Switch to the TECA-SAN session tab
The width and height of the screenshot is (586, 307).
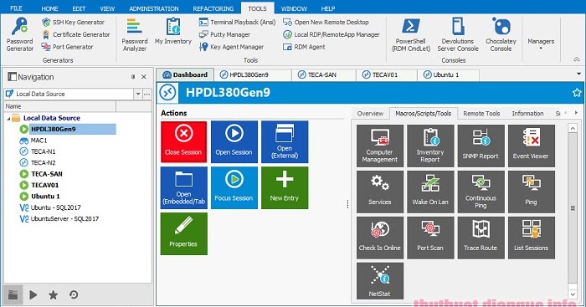(x=324, y=74)
